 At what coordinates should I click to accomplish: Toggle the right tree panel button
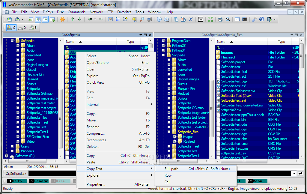tap(45, 19)
